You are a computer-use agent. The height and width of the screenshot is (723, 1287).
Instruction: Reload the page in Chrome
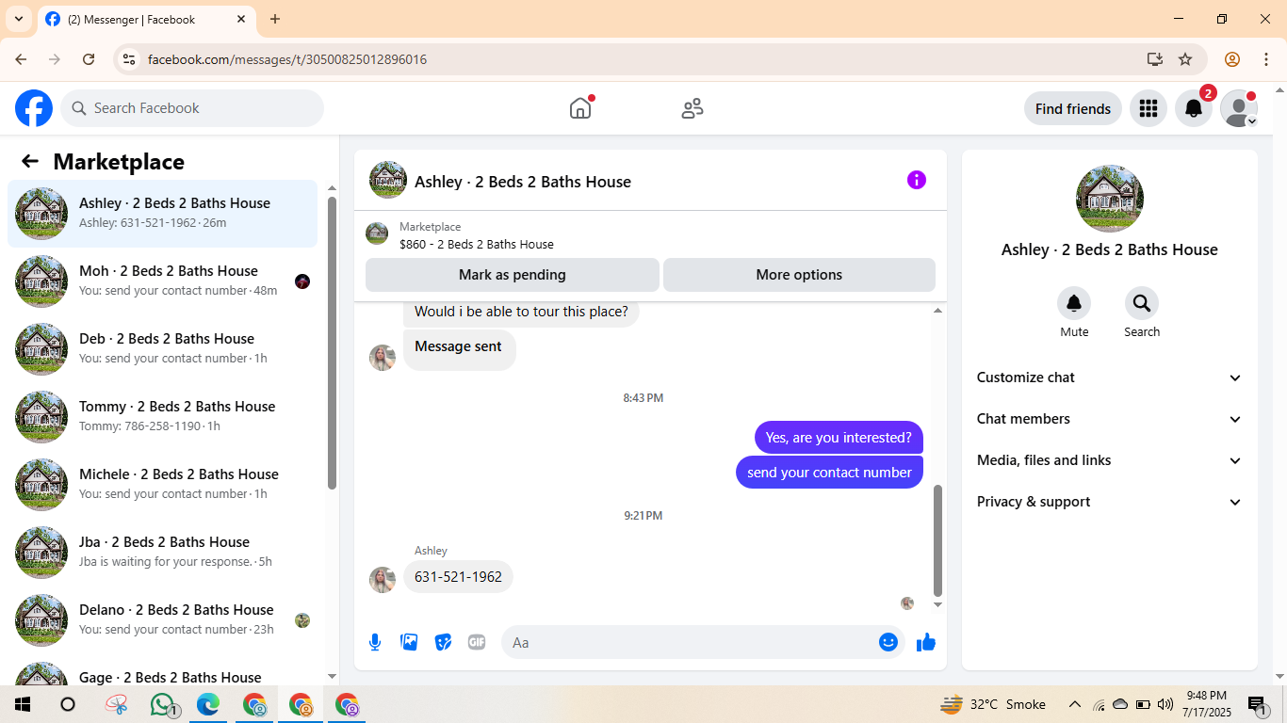point(89,59)
